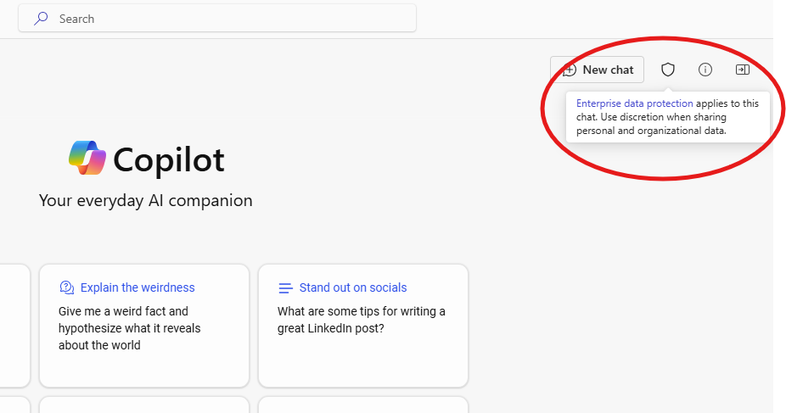Viewport: 786px width, 413px height.
Task: Open the partially visible card below Explain the weirdness
Action: (144, 405)
